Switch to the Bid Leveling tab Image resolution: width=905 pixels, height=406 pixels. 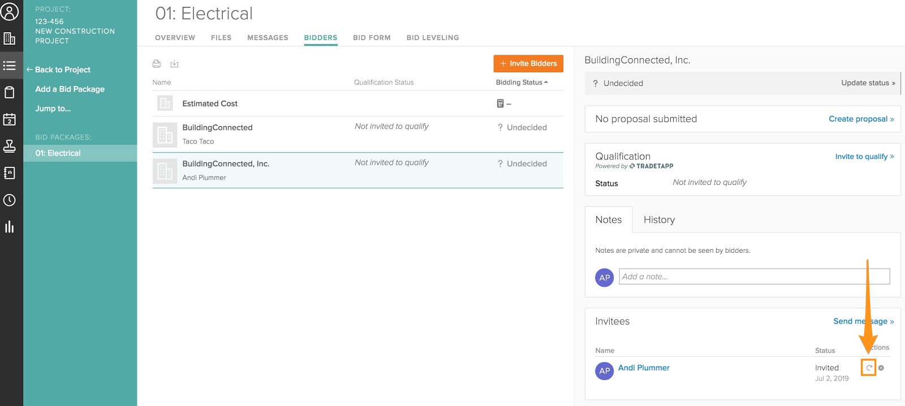[x=432, y=38]
